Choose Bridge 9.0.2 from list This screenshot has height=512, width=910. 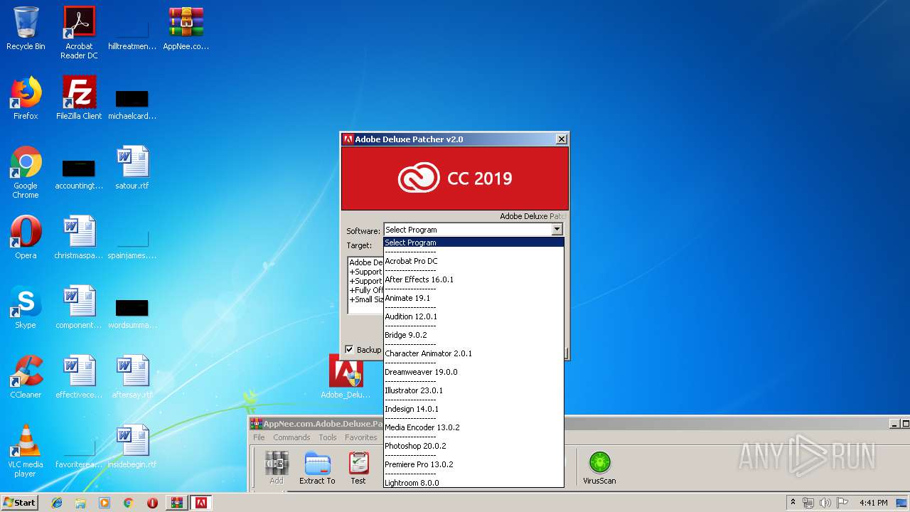pyautogui.click(x=473, y=335)
